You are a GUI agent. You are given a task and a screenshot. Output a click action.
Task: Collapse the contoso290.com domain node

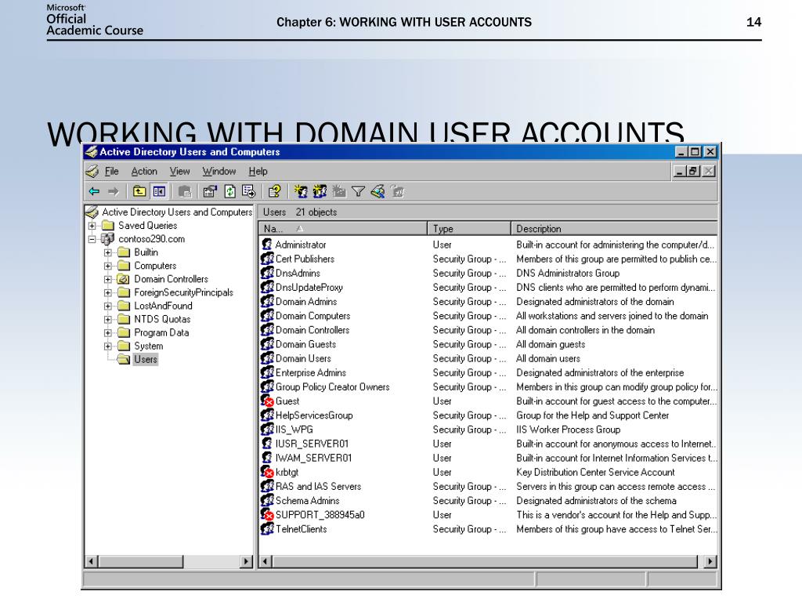(x=92, y=239)
